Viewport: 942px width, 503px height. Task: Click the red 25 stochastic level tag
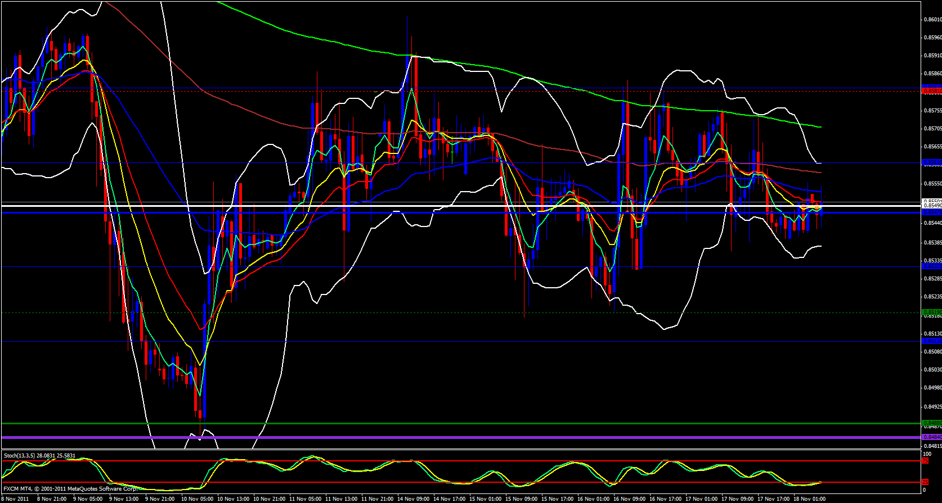[926, 482]
